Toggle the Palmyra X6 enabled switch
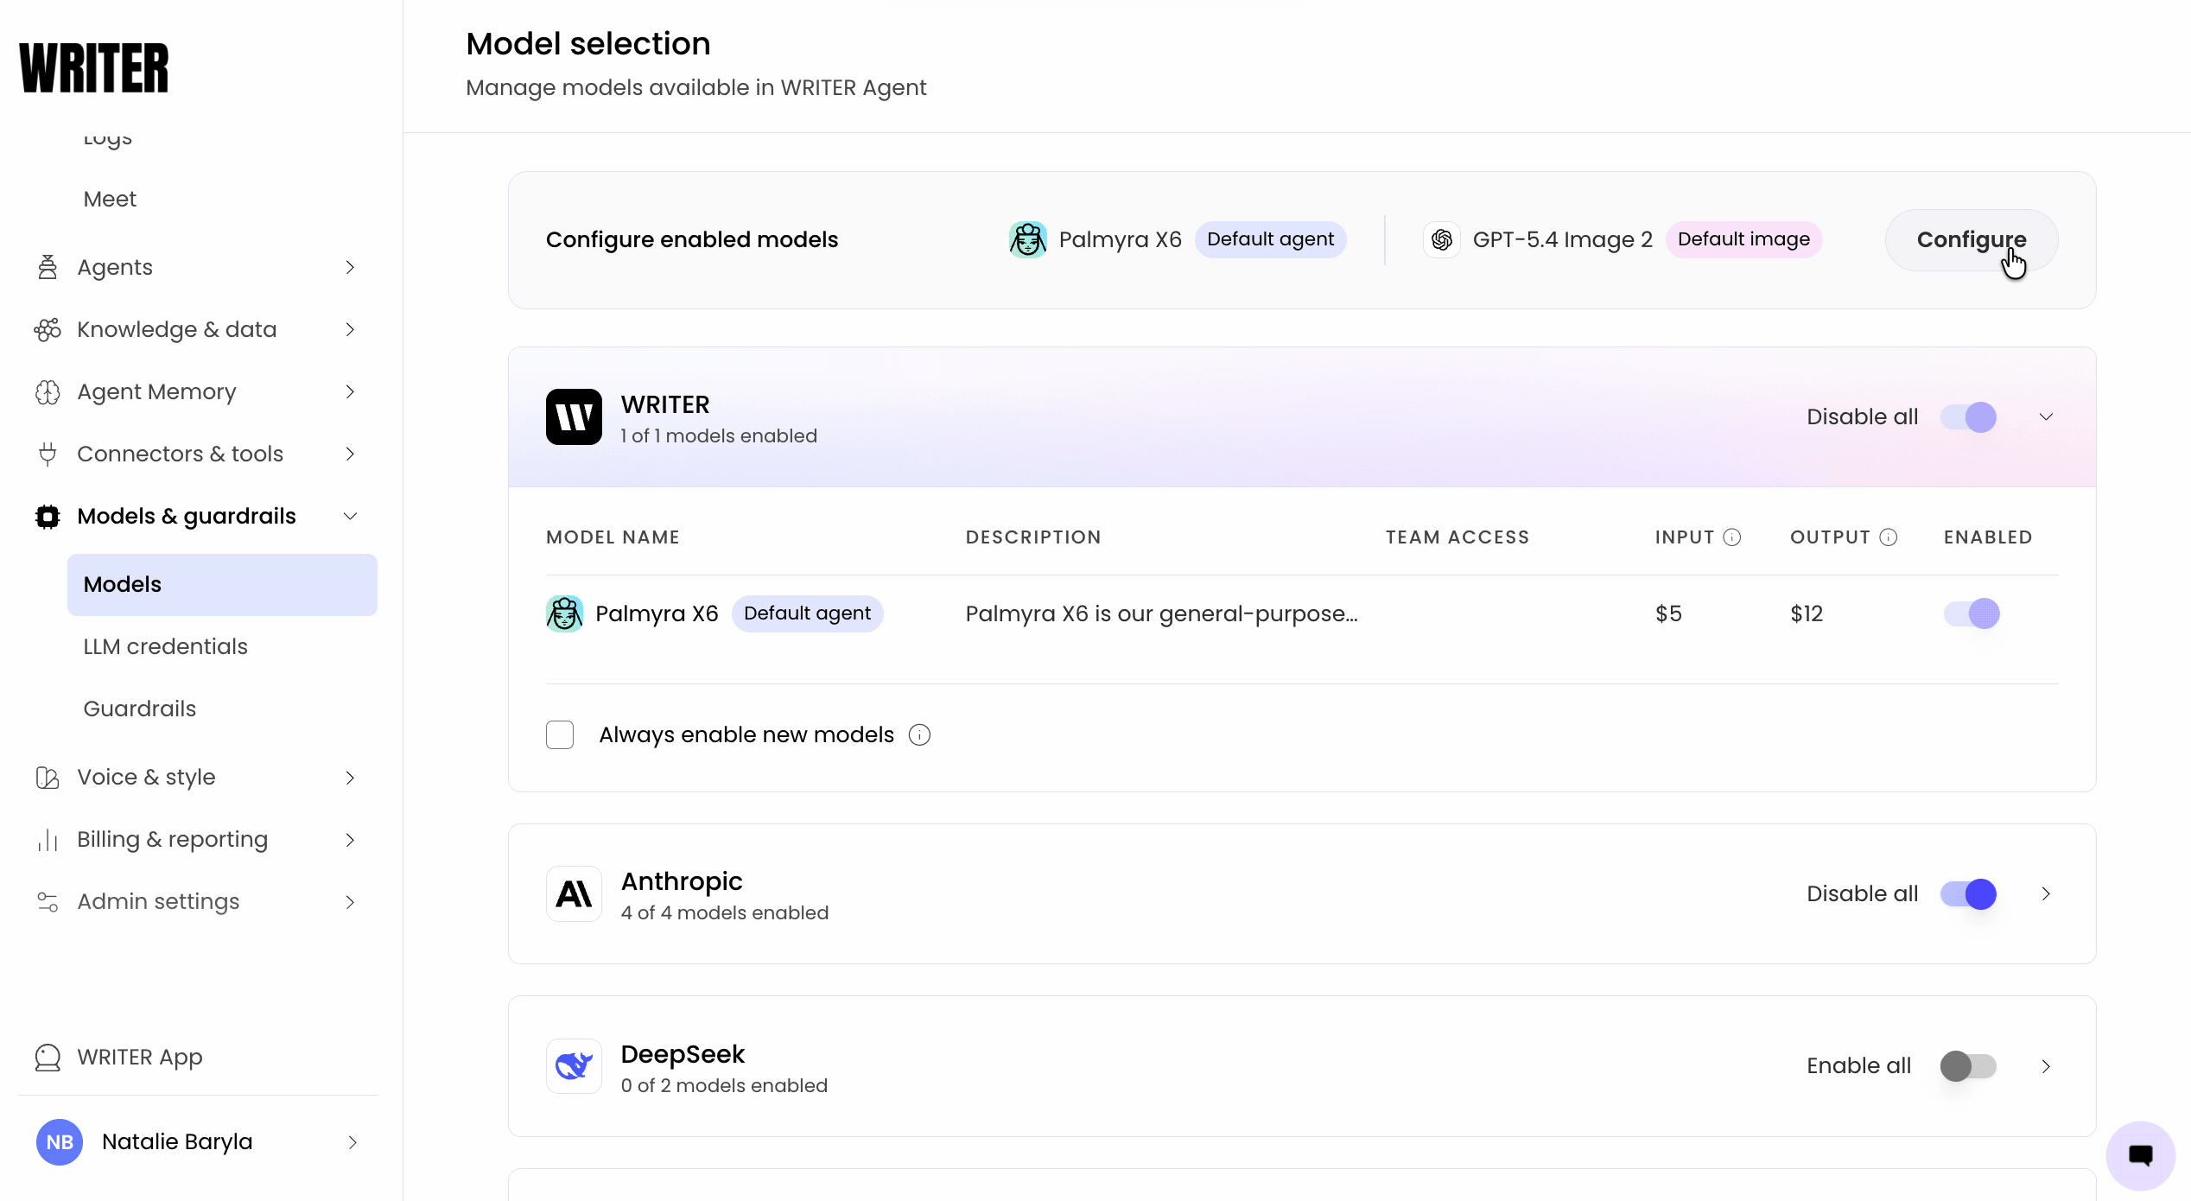Viewport: 2191px width, 1201px height. click(1972, 614)
